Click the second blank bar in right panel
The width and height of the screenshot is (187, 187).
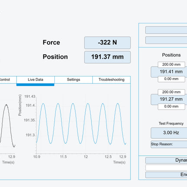[x=166, y=40]
